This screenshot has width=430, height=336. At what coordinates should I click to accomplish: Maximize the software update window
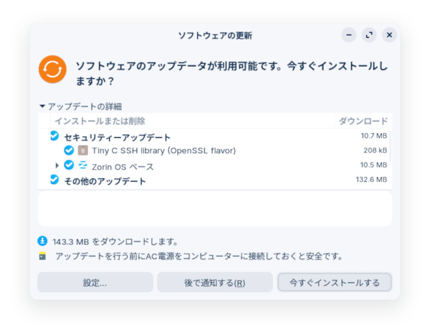pyautogui.click(x=369, y=35)
